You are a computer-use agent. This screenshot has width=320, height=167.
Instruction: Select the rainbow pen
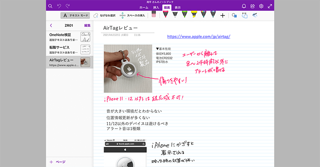(x=203, y=14)
